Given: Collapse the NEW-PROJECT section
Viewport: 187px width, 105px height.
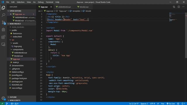Looking at the screenshot, I should coord(21,24).
